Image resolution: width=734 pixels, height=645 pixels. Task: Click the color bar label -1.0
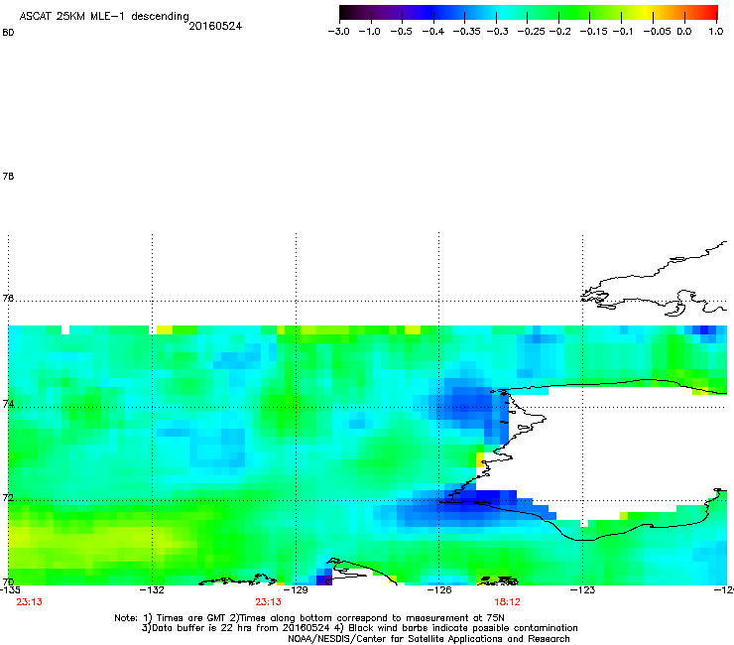tap(369, 32)
